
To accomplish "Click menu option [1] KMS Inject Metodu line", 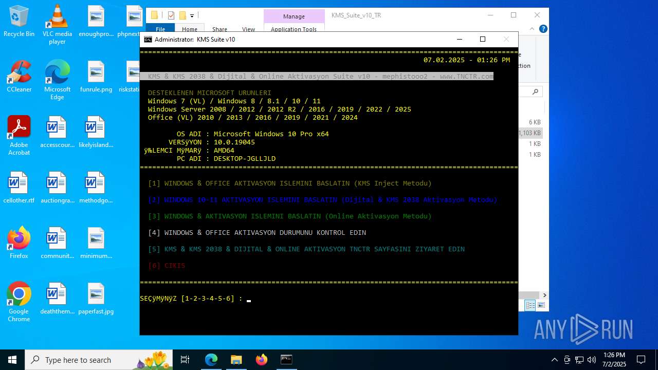I will [x=290, y=183].
